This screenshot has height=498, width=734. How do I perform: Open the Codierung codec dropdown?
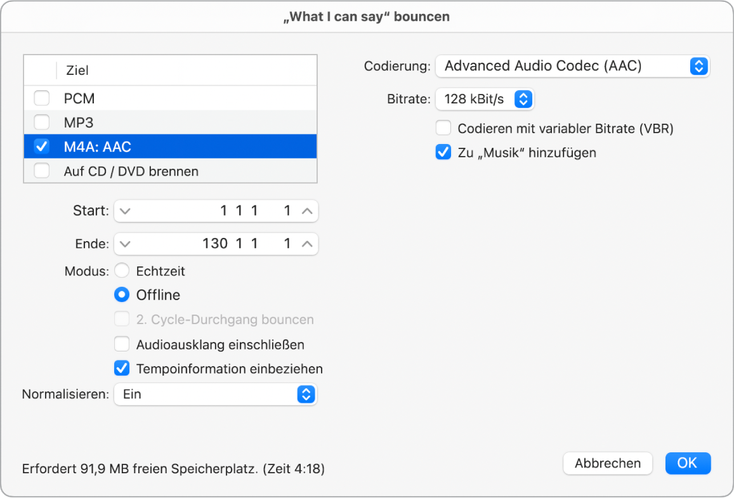[573, 66]
